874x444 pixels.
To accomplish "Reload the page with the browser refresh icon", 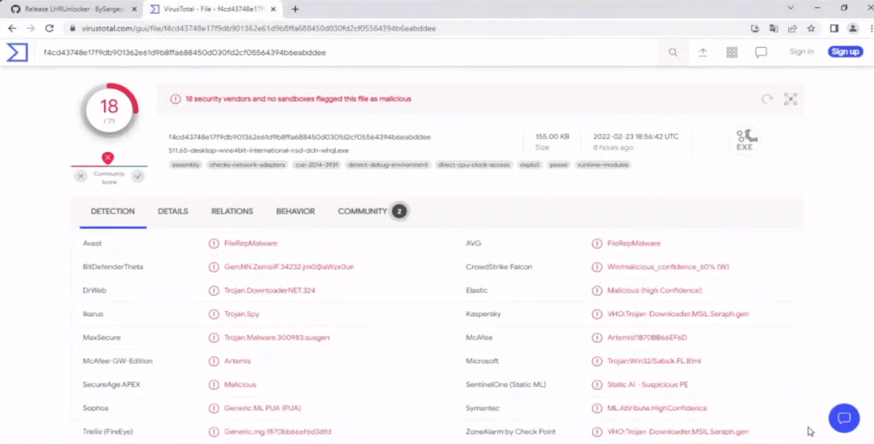I will (x=49, y=28).
